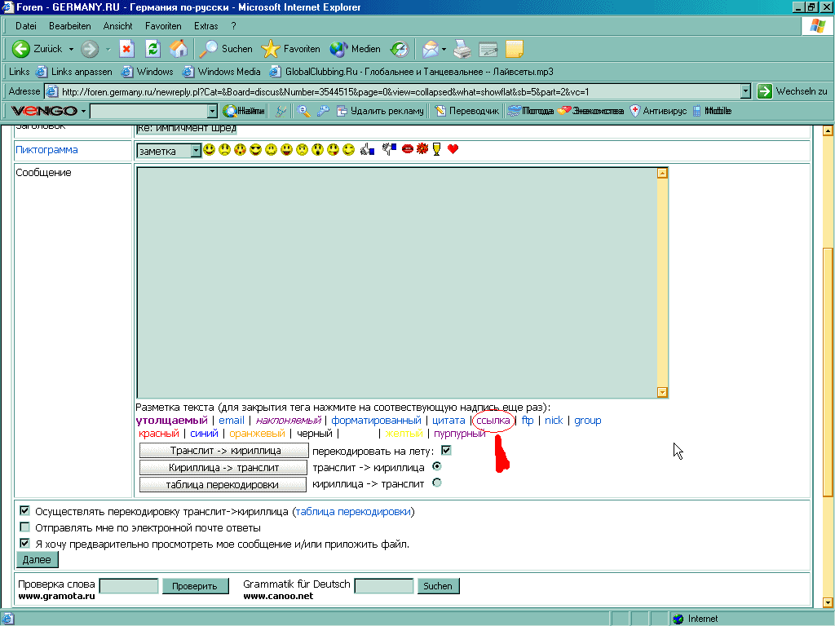Viewport: 835px width, 626px height.
Task: Click the Проверка слова input field
Action: [x=129, y=586]
